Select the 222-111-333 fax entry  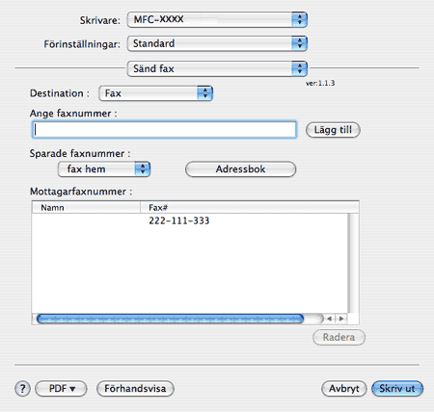tap(190, 220)
